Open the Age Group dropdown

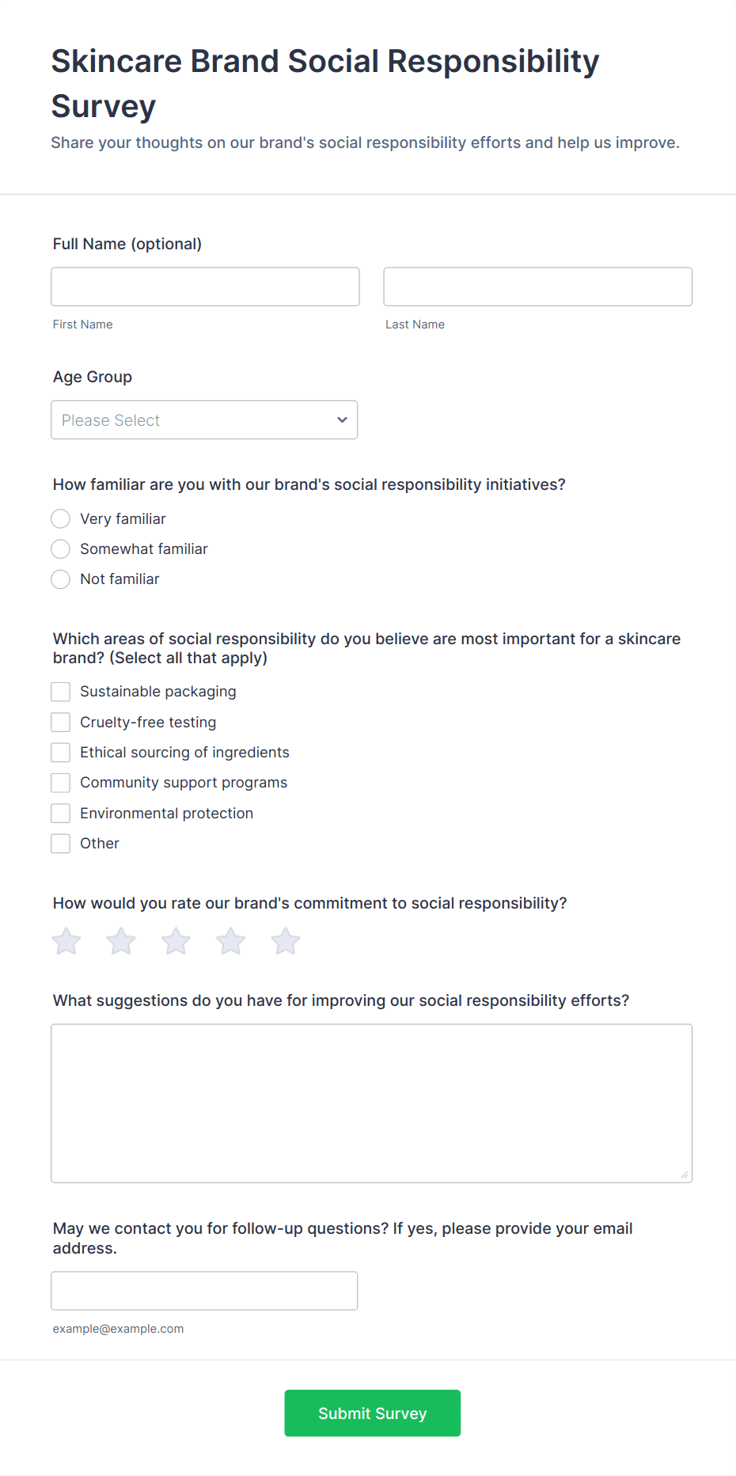click(x=204, y=420)
